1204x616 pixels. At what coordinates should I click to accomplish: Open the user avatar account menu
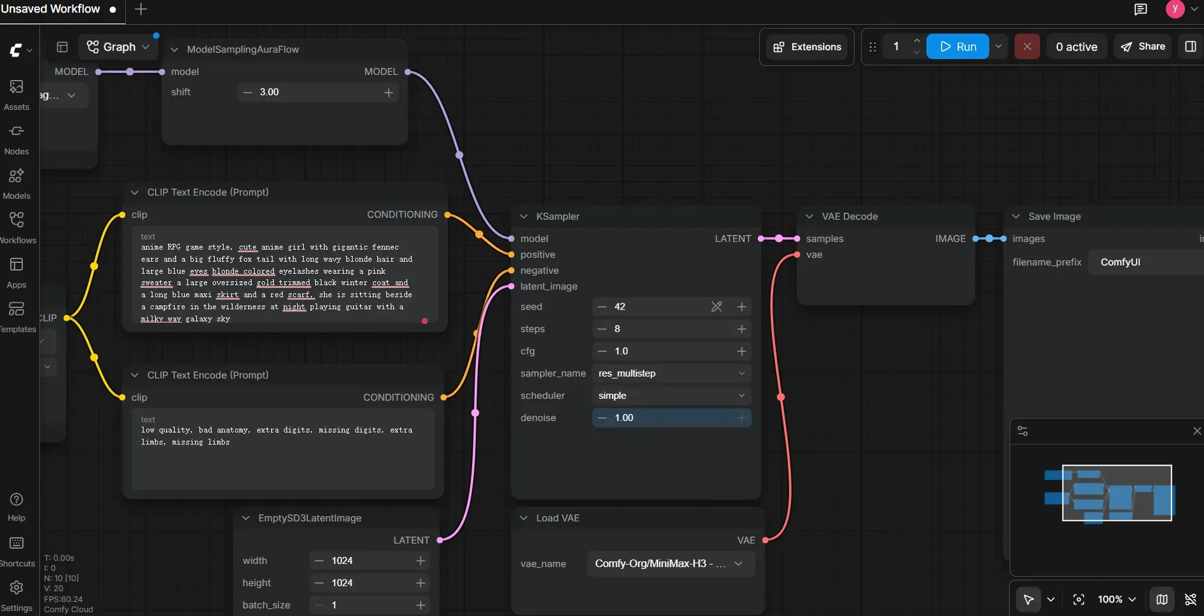[x=1182, y=9]
